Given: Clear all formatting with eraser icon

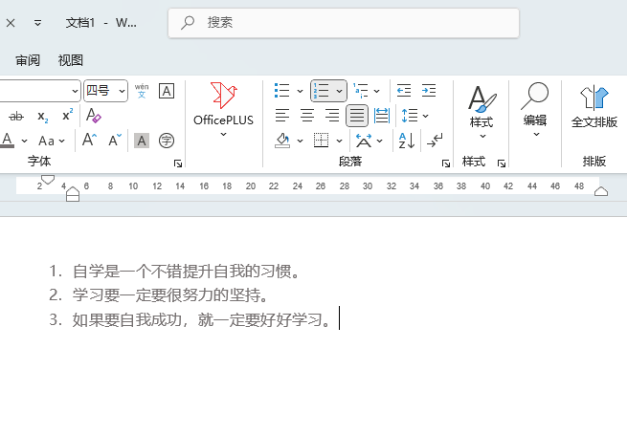Looking at the screenshot, I should pyautogui.click(x=94, y=116).
